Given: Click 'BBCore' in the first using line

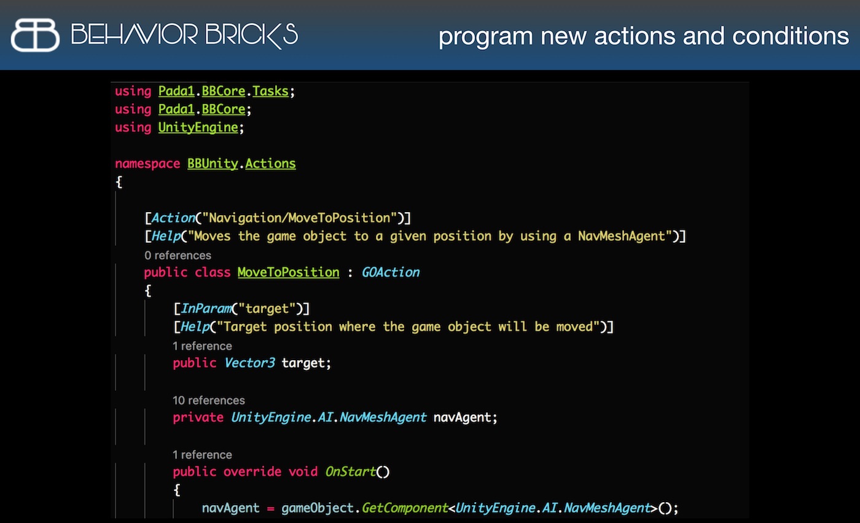Looking at the screenshot, I should coord(224,91).
